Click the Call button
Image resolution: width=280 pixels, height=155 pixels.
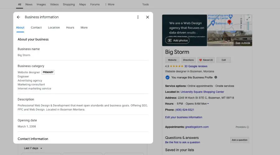[224, 60]
